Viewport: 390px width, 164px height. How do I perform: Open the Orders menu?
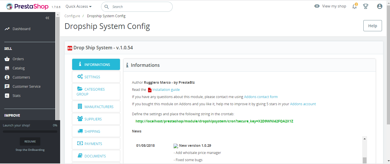[x=18, y=59]
